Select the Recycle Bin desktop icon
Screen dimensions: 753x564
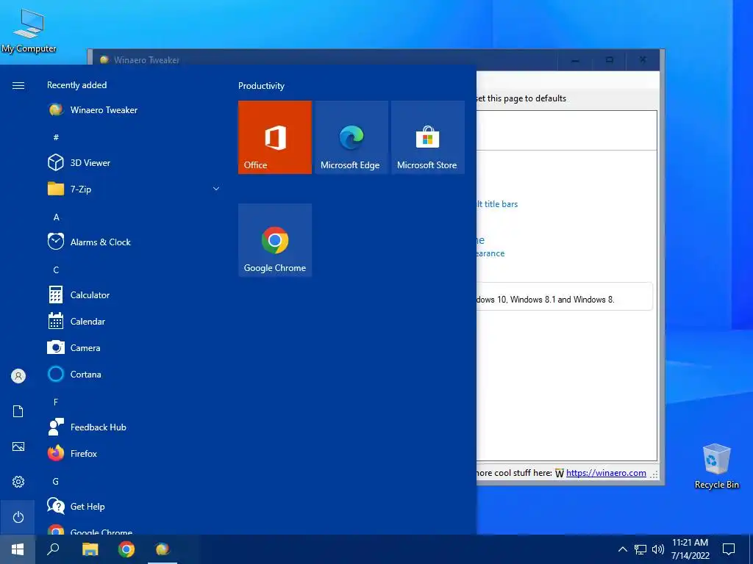716,466
